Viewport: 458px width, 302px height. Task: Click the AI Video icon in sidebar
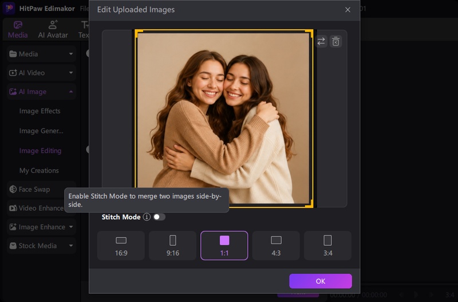click(x=13, y=73)
